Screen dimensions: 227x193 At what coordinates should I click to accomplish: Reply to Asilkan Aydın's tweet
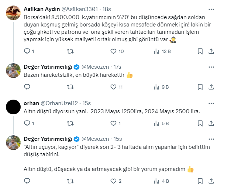pos(27,51)
